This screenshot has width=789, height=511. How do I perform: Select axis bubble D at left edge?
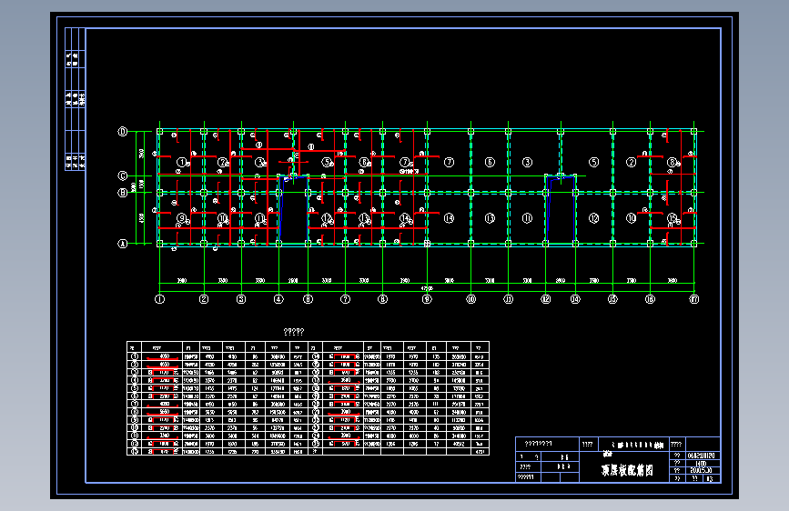[x=122, y=132]
